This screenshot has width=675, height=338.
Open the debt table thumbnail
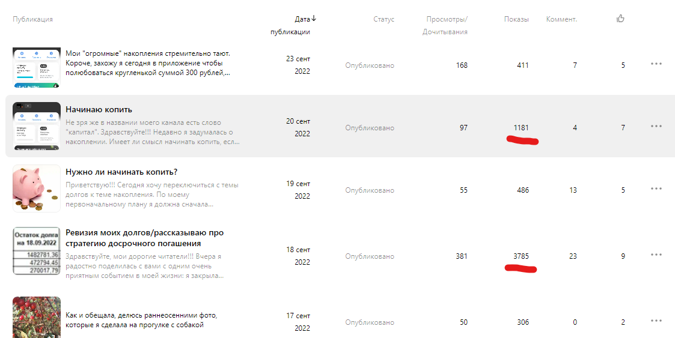[x=37, y=251]
